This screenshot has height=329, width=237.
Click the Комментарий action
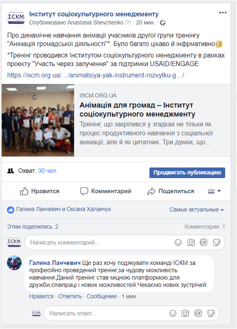pyautogui.click(x=106, y=191)
